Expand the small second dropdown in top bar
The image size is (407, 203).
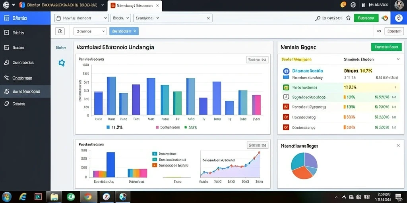coord(120,18)
